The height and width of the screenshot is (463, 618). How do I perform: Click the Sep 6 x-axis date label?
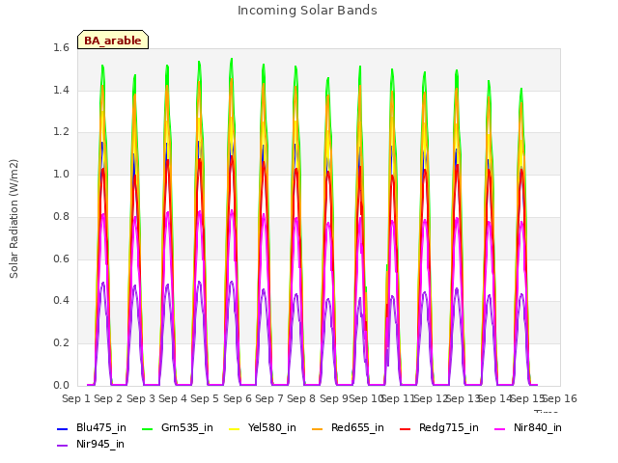pos(238,398)
